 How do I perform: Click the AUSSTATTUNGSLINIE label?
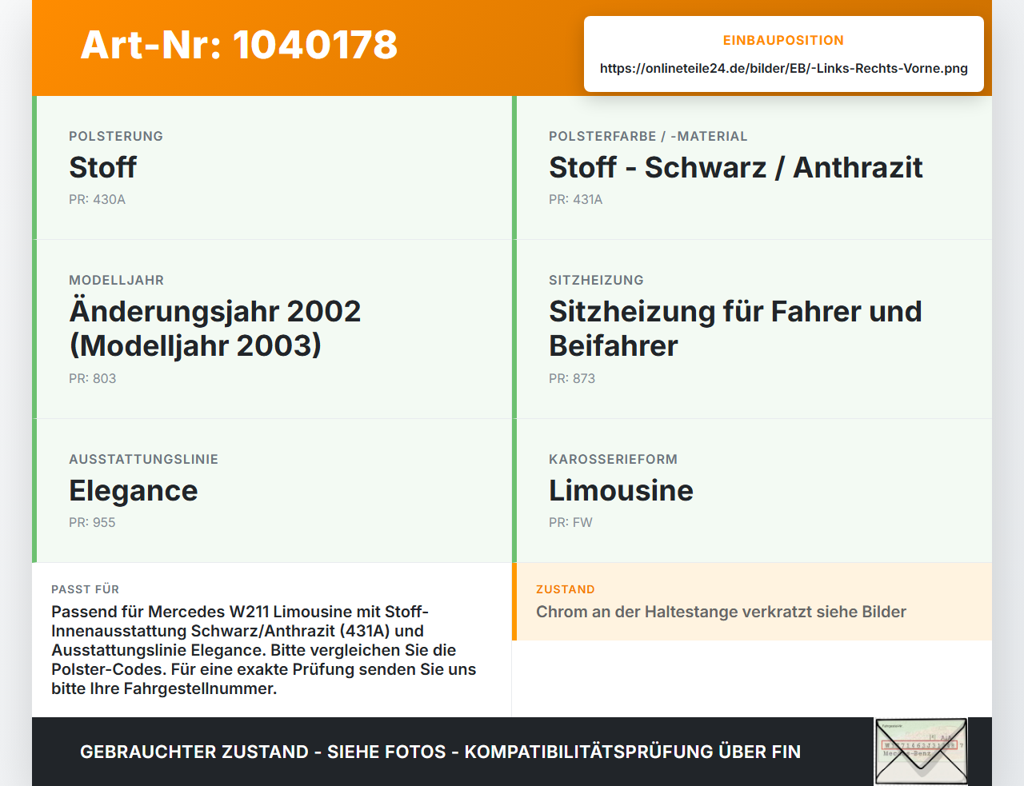point(143,459)
